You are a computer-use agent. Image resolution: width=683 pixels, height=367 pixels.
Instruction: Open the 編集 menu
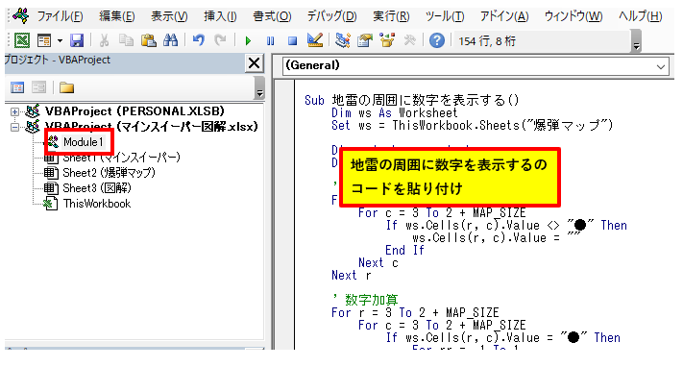click(x=117, y=16)
